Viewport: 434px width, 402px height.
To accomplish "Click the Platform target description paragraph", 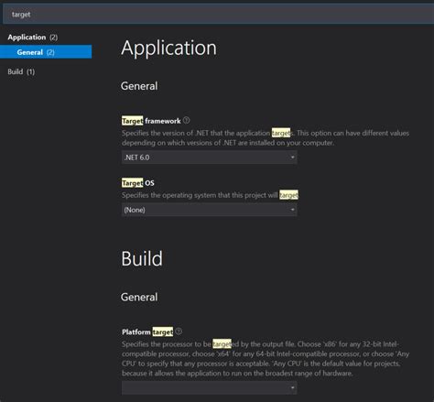I will pos(266,359).
